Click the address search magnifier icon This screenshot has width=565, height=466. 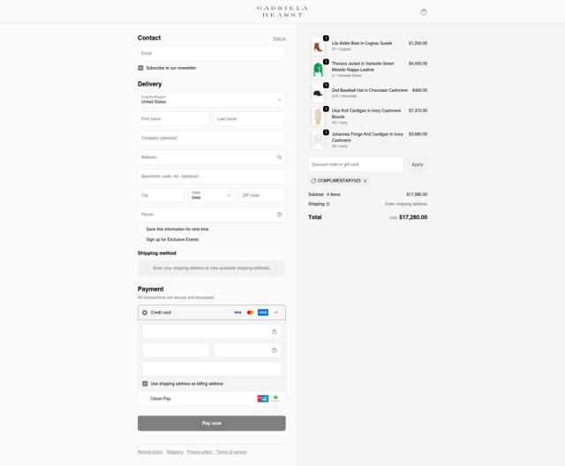tap(279, 157)
